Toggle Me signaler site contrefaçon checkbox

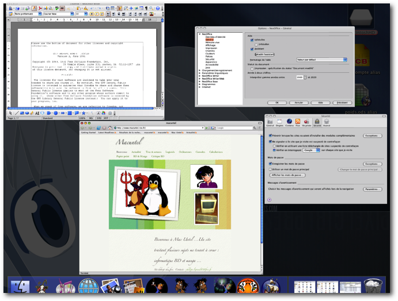pos(270,141)
